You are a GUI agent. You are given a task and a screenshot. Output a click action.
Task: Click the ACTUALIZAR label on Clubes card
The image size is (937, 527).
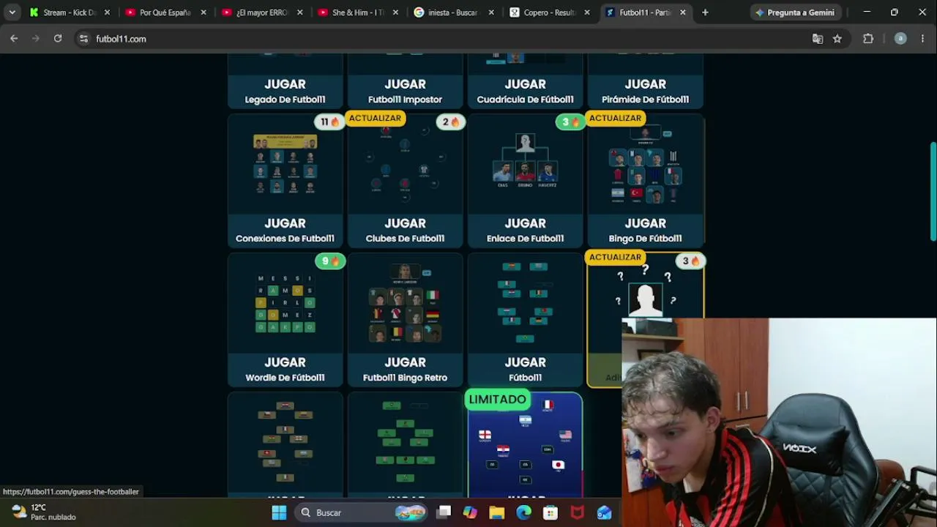375,118
